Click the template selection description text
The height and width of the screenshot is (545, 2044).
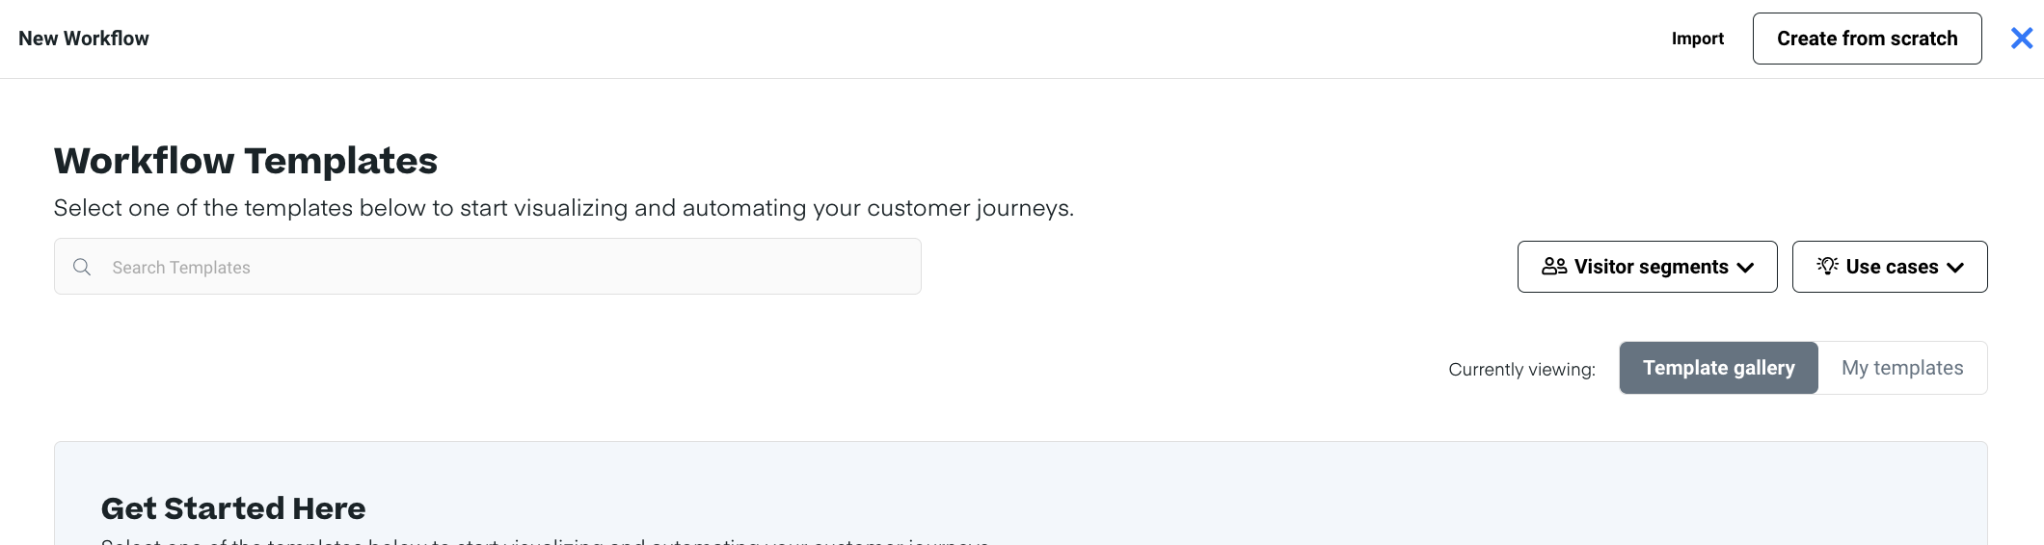tap(563, 208)
